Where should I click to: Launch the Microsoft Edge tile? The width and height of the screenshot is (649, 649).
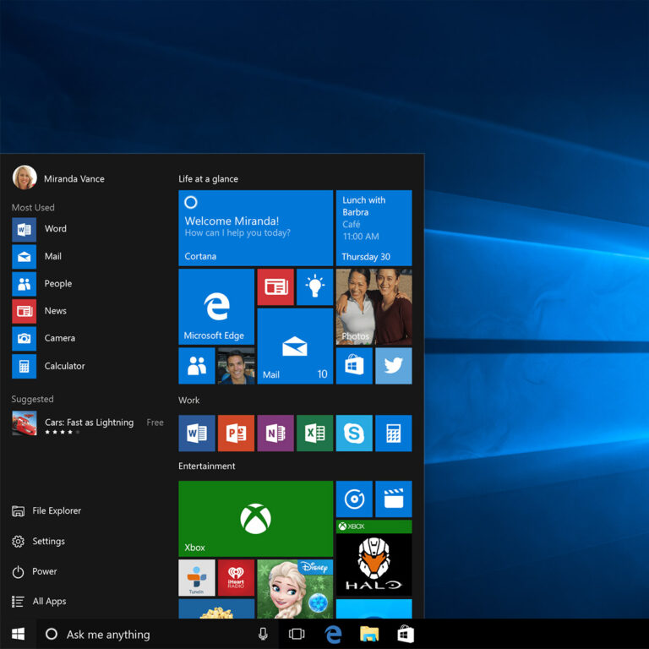(x=216, y=307)
